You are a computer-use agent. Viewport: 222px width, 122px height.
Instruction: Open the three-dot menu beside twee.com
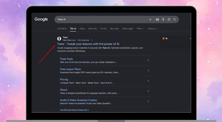click(92, 40)
